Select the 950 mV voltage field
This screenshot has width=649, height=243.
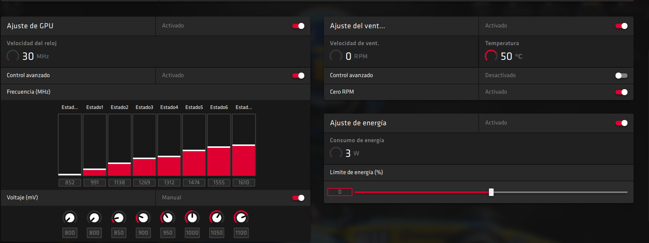tap(168, 233)
